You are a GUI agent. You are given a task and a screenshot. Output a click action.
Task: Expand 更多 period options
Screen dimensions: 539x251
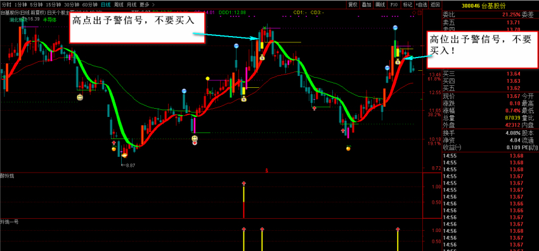coord(145,4)
